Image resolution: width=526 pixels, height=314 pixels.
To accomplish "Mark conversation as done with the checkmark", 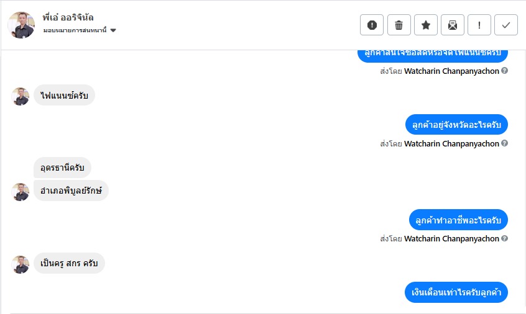I will [506, 25].
